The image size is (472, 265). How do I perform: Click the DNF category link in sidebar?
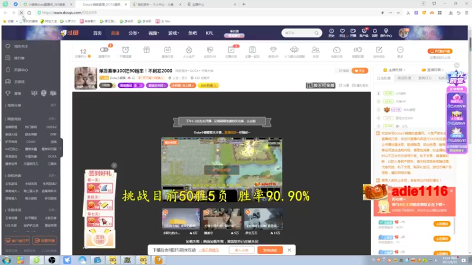click(x=53, y=134)
